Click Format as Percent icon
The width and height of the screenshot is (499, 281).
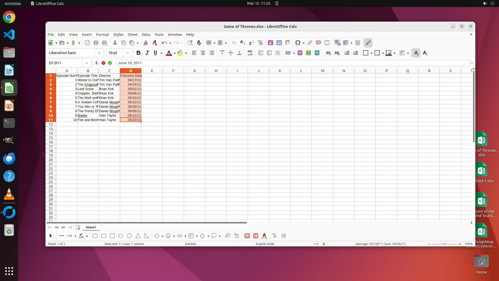click(x=300, y=53)
